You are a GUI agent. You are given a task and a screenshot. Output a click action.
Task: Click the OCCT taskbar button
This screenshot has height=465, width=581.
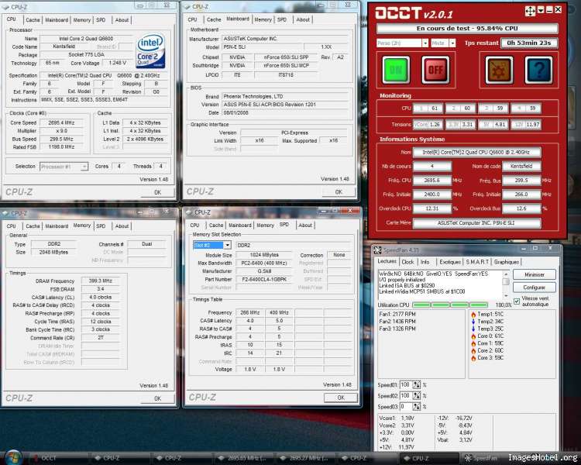(60, 458)
